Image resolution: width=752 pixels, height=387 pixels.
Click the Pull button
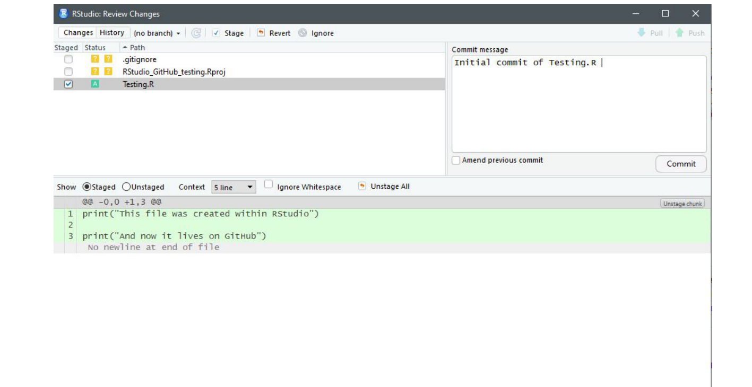(x=650, y=33)
